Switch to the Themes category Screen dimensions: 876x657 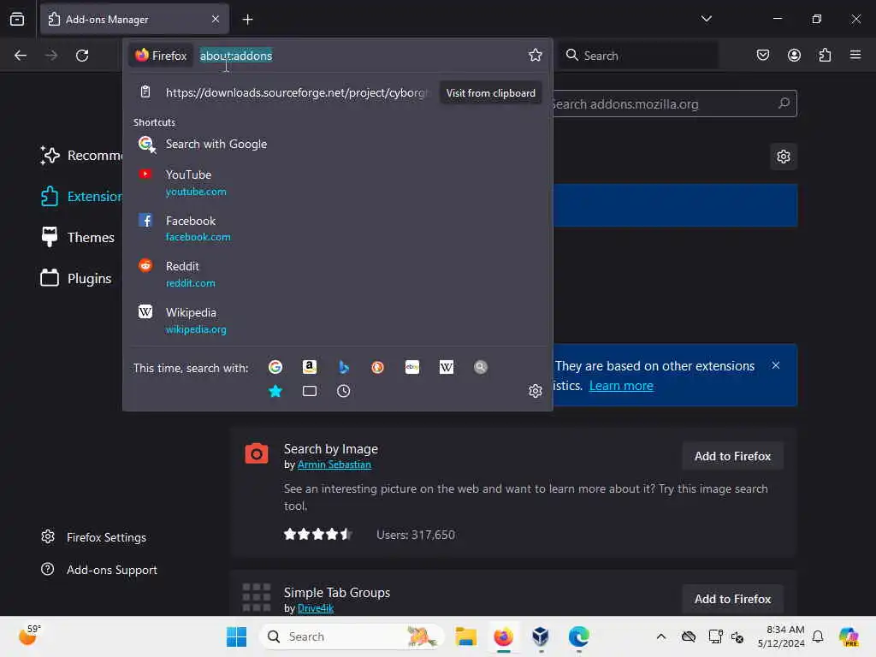pyautogui.click(x=78, y=238)
